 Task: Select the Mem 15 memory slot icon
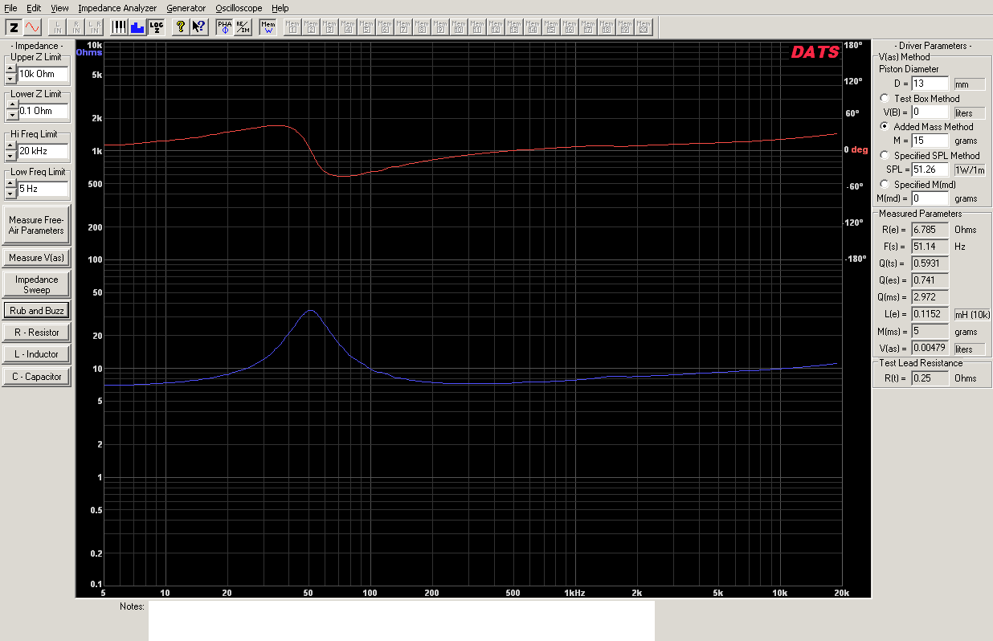[x=551, y=27]
